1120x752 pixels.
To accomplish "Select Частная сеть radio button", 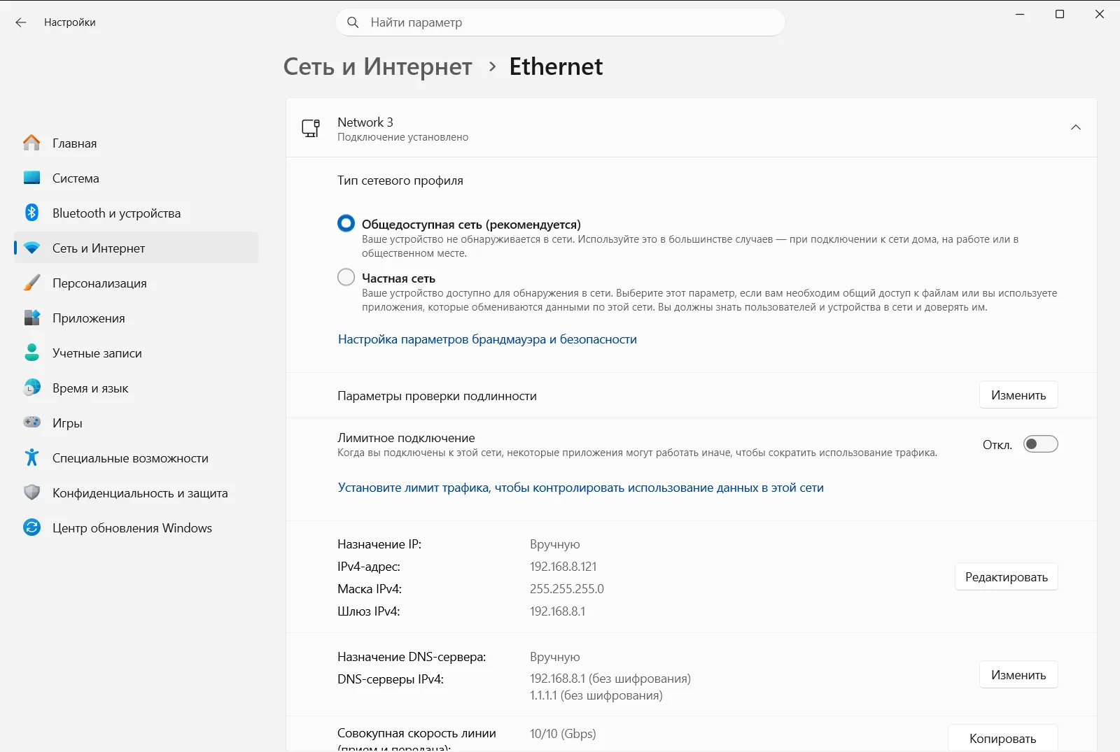I will coord(346,277).
